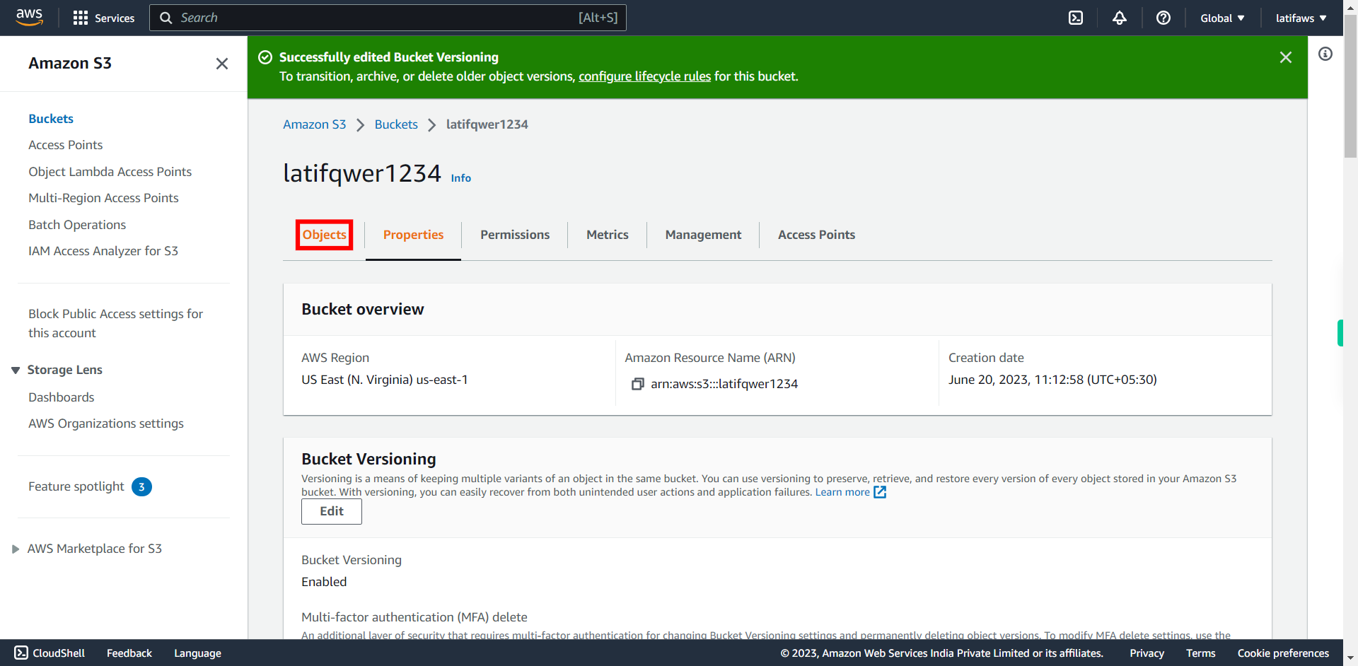The image size is (1358, 666).
Task: Click the 'US East (N. Virginia) us-east-1' text
Action: coord(385,380)
